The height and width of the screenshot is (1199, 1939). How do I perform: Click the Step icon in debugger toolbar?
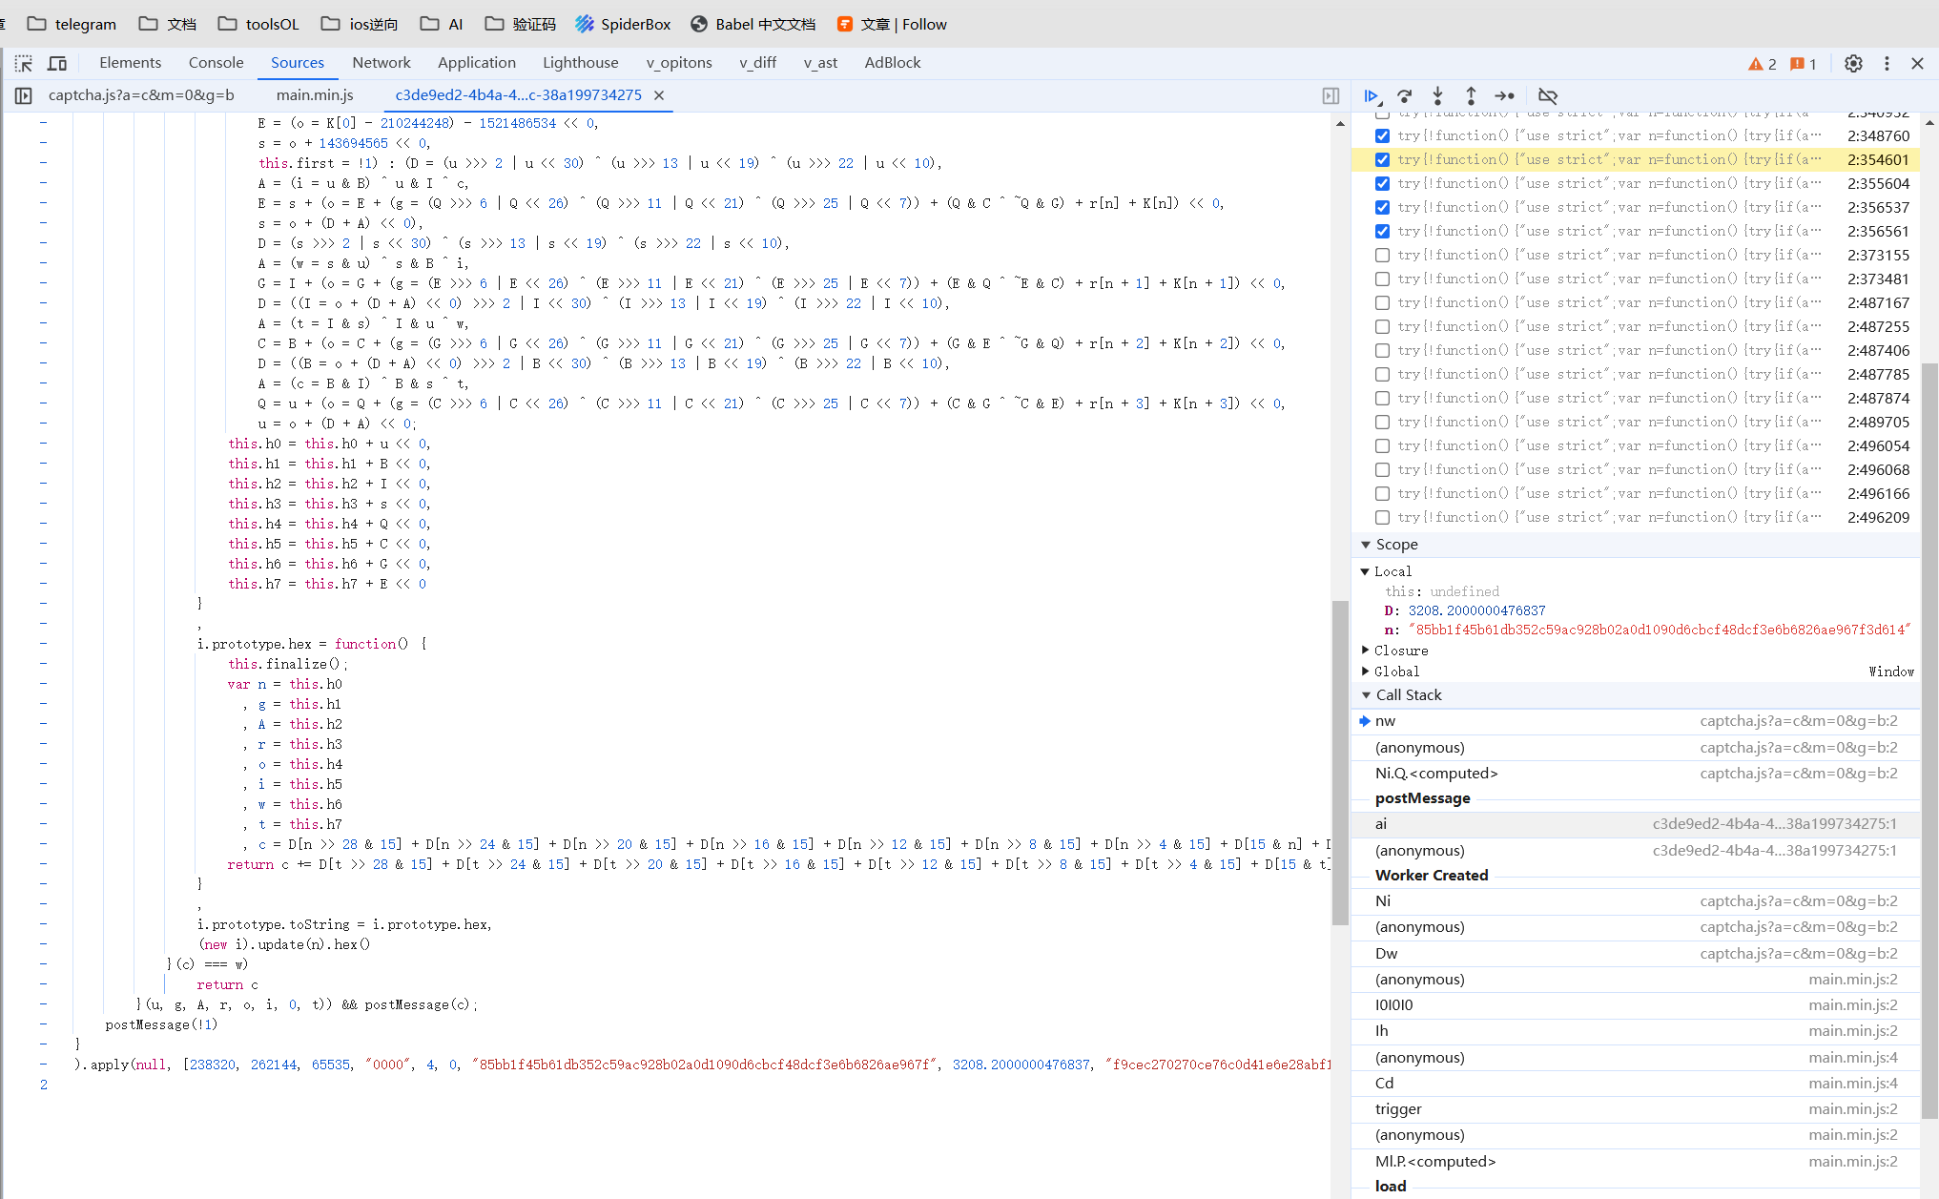click(x=1504, y=95)
